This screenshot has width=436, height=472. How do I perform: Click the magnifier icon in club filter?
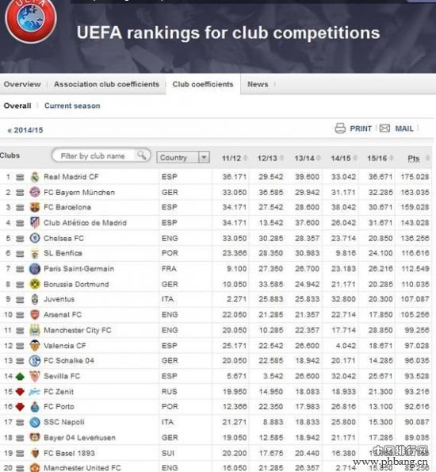coord(141,155)
